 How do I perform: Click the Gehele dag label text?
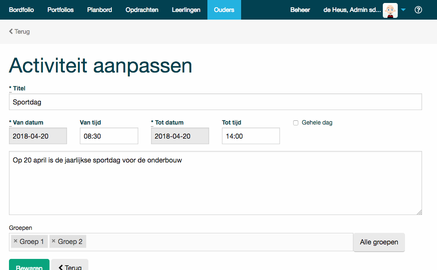point(317,122)
